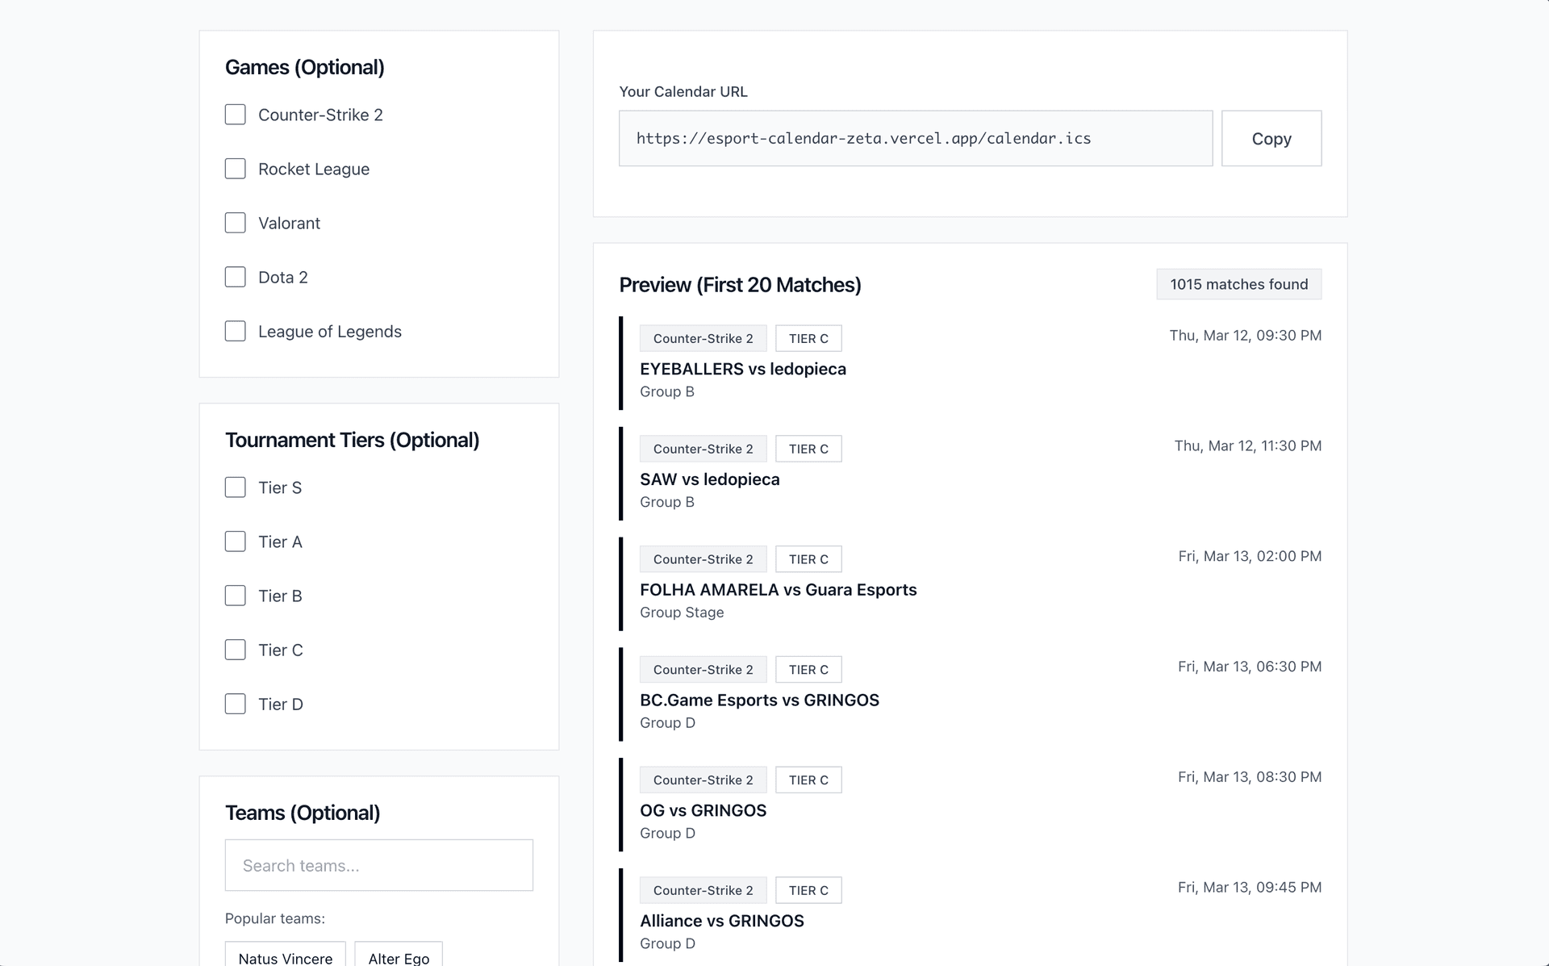This screenshot has width=1549, height=966.
Task: Check the League of Legends box
Action: [x=235, y=331]
